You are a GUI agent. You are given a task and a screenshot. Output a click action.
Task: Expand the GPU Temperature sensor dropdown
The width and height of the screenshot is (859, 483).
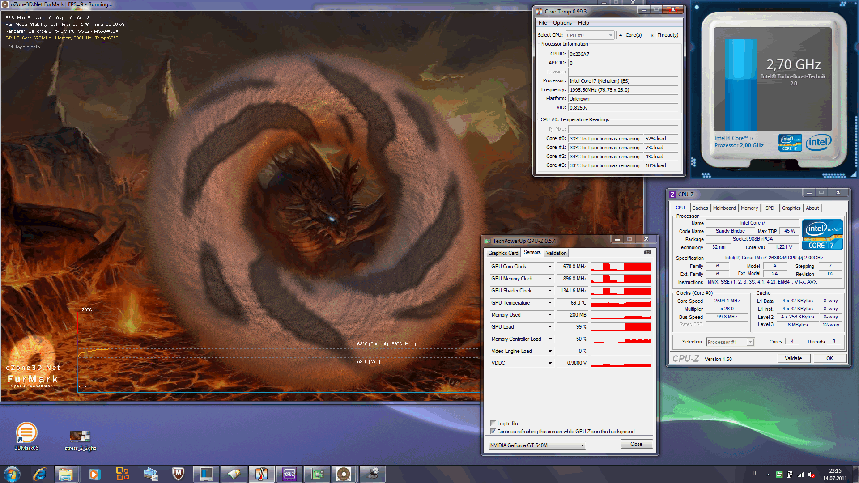click(550, 303)
